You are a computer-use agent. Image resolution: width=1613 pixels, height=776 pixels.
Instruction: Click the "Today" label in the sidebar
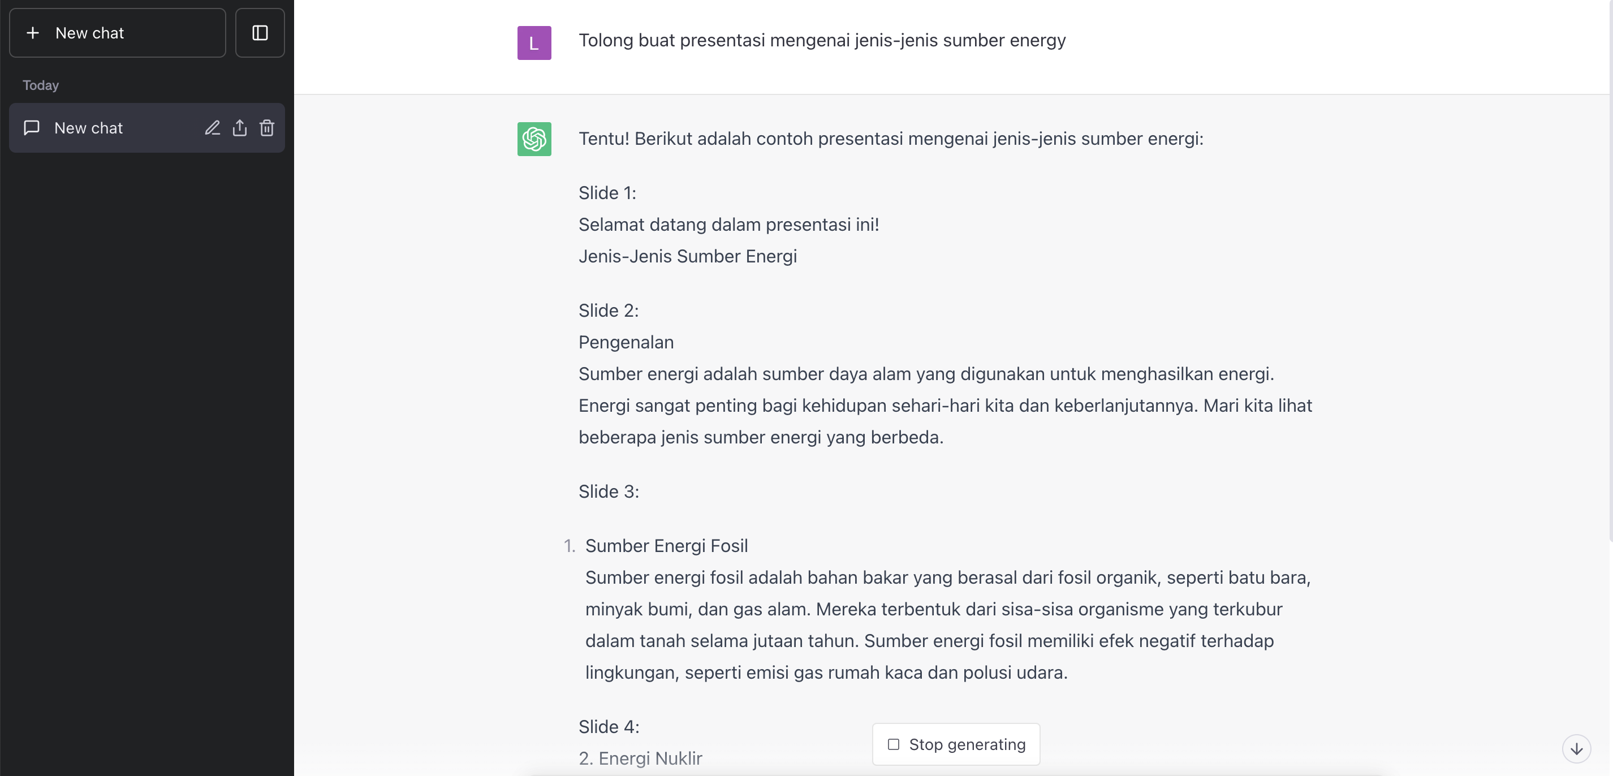[41, 85]
